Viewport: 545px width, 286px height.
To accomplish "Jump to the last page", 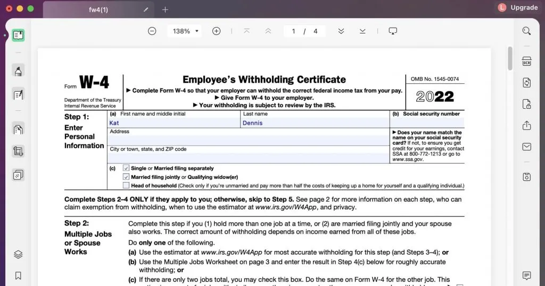I will click(x=362, y=31).
